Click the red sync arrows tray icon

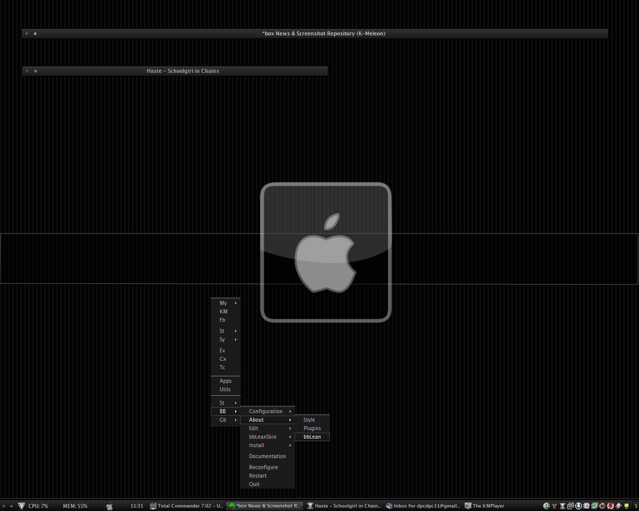[x=611, y=506]
